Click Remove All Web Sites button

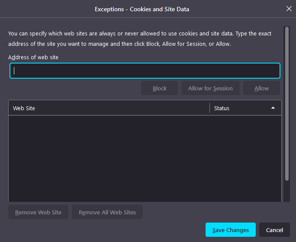[x=107, y=212]
